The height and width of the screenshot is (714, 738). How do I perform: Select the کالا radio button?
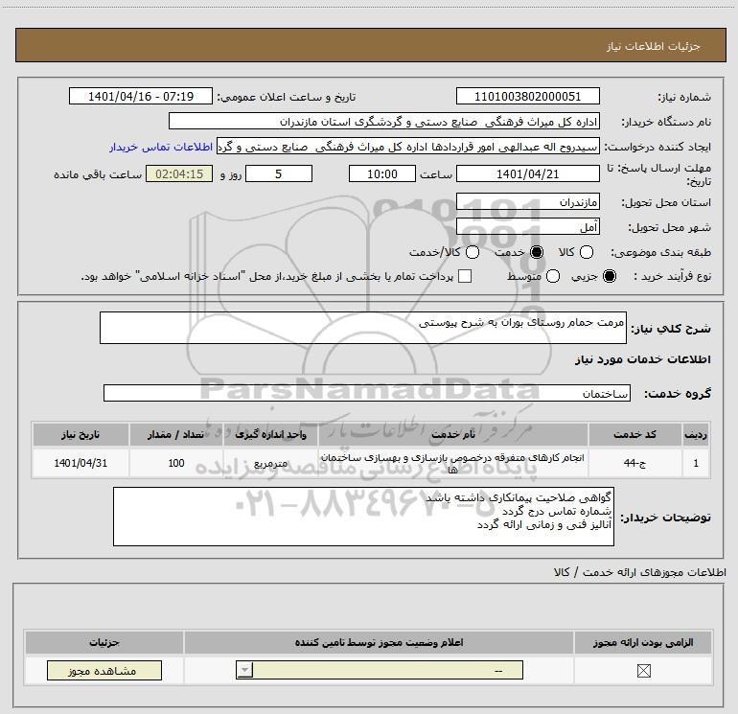586,252
